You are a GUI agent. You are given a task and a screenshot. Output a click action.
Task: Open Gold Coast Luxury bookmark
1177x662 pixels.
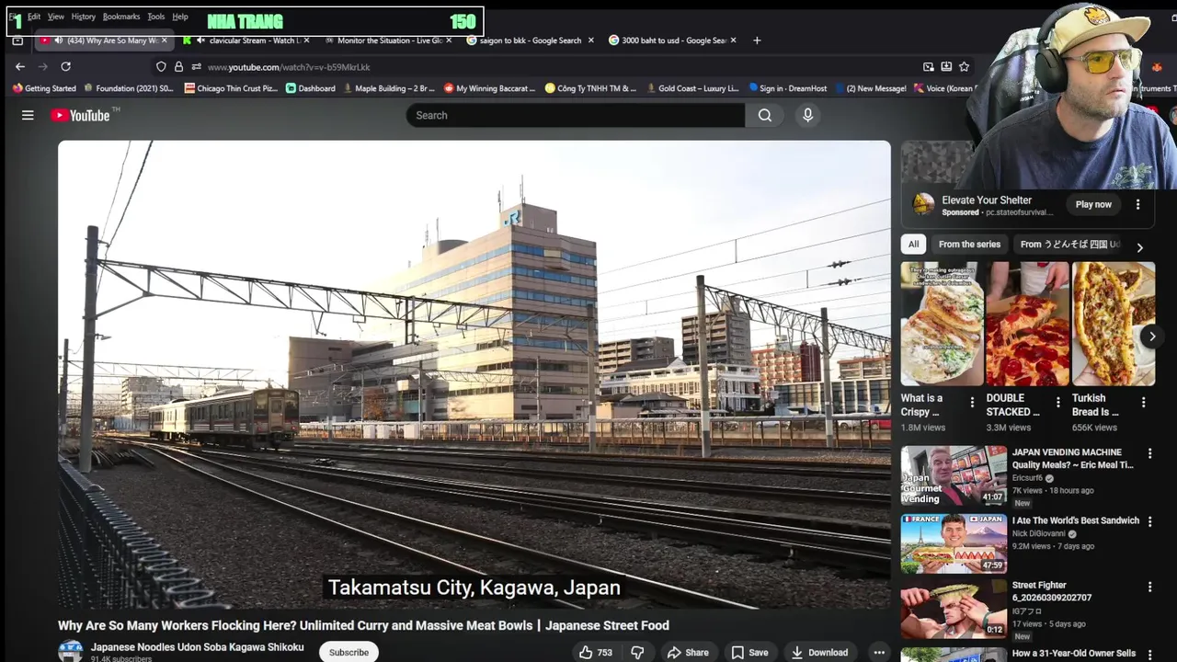tap(691, 88)
